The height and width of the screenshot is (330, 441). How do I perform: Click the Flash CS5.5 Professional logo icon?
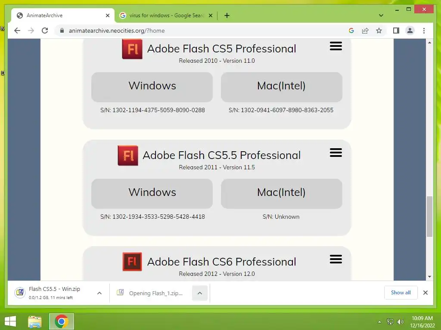tap(127, 156)
